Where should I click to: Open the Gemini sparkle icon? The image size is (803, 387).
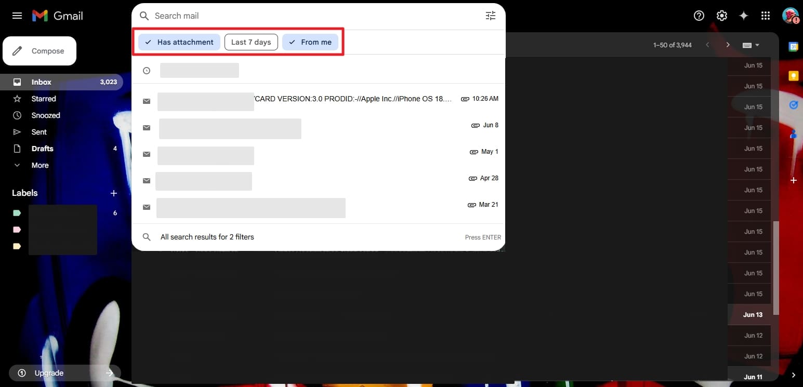tap(744, 16)
